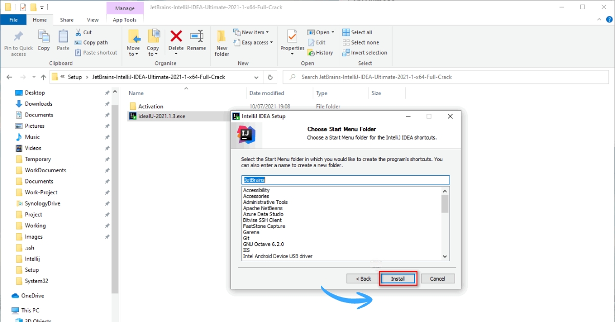Open Desktop in the navigation pane
615x322 pixels.
click(x=35, y=93)
